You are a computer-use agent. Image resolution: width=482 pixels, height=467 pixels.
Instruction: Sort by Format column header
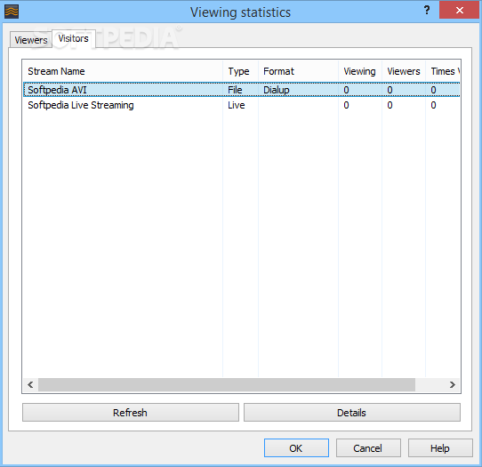(x=299, y=71)
